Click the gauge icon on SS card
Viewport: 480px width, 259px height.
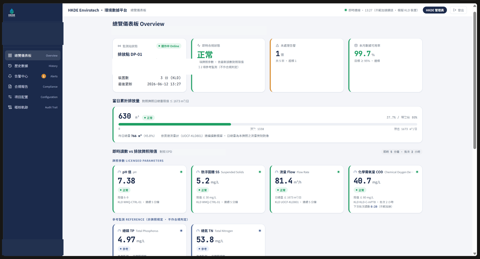pos(198,172)
